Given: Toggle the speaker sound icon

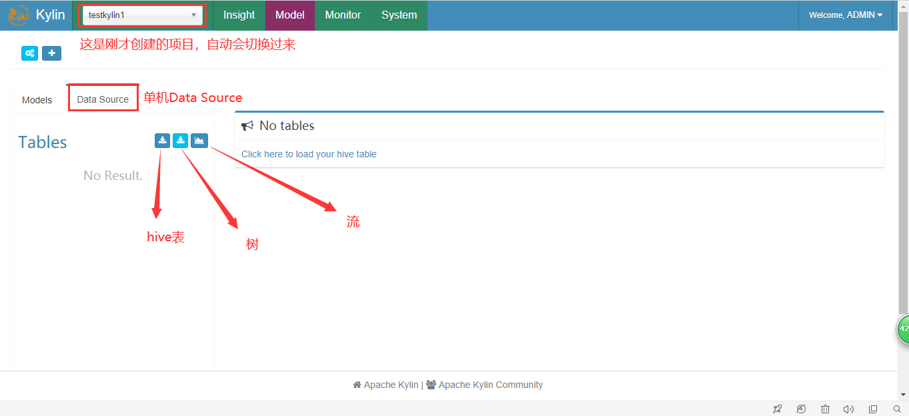Looking at the screenshot, I should pyautogui.click(x=848, y=409).
